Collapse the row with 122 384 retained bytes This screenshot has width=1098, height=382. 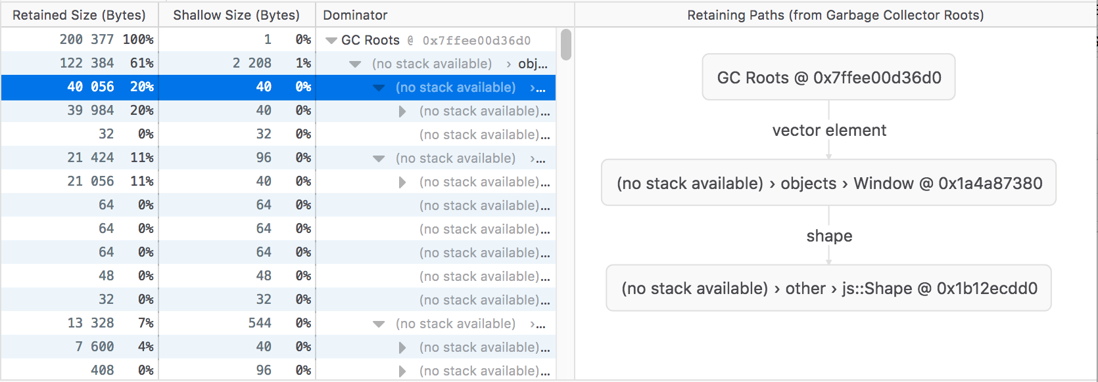tap(355, 64)
